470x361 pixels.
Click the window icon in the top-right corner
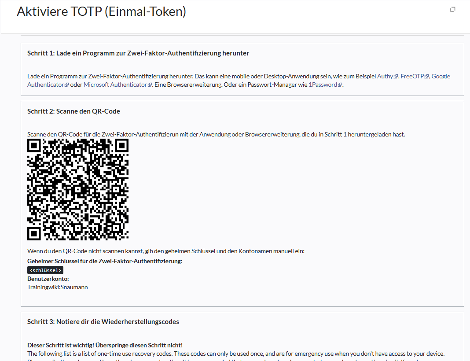coord(452,10)
